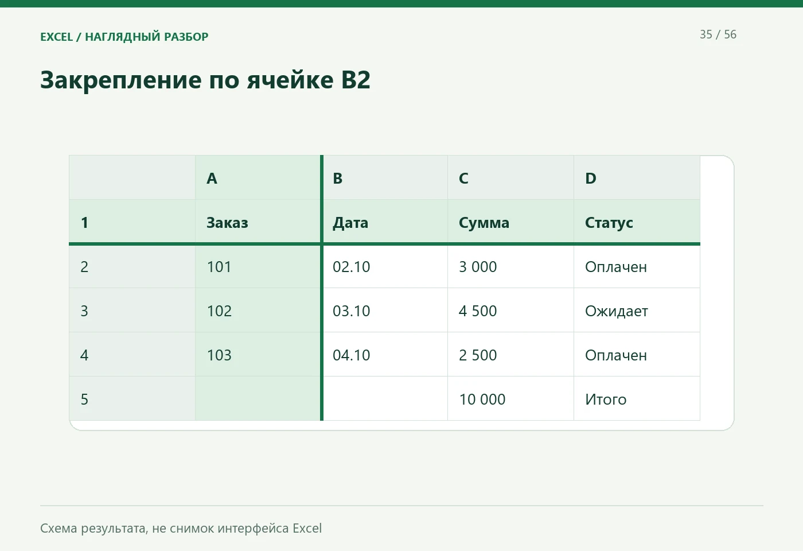Image resolution: width=803 pixels, height=551 pixels.
Task: Select the cell with order 101
Action: coord(258,266)
